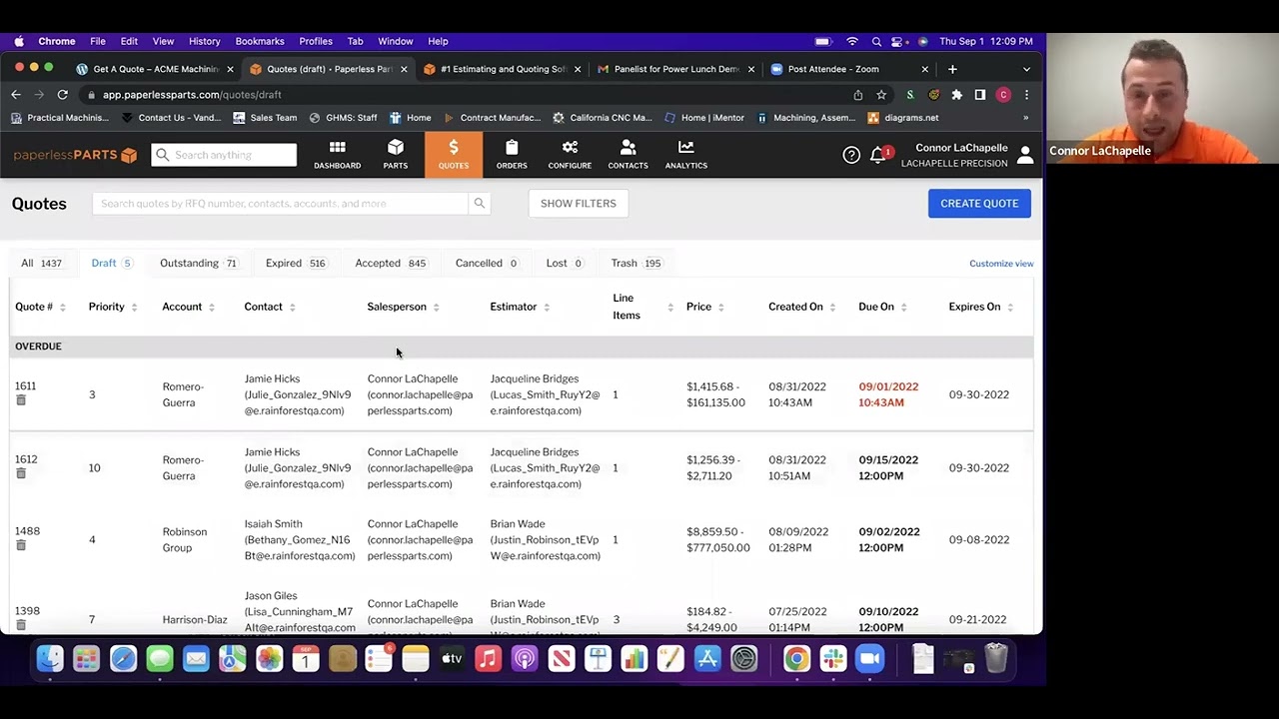Switch to the Outstanding quotes tab
This screenshot has width=1279, height=719.
pyautogui.click(x=199, y=264)
